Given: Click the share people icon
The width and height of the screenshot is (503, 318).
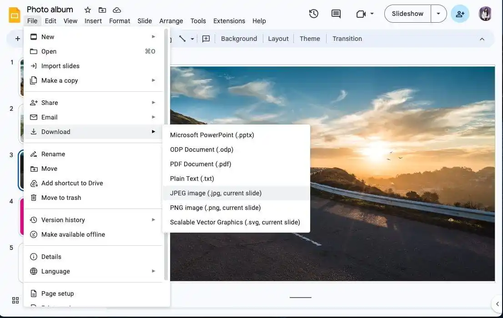Looking at the screenshot, I should click(460, 14).
